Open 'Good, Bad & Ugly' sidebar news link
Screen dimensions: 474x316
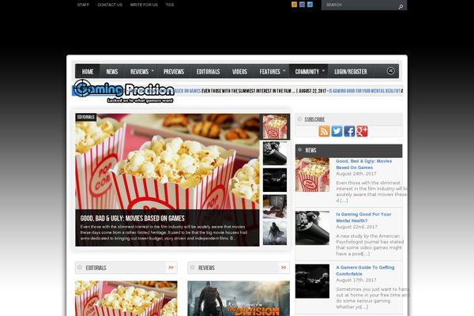tap(364, 164)
